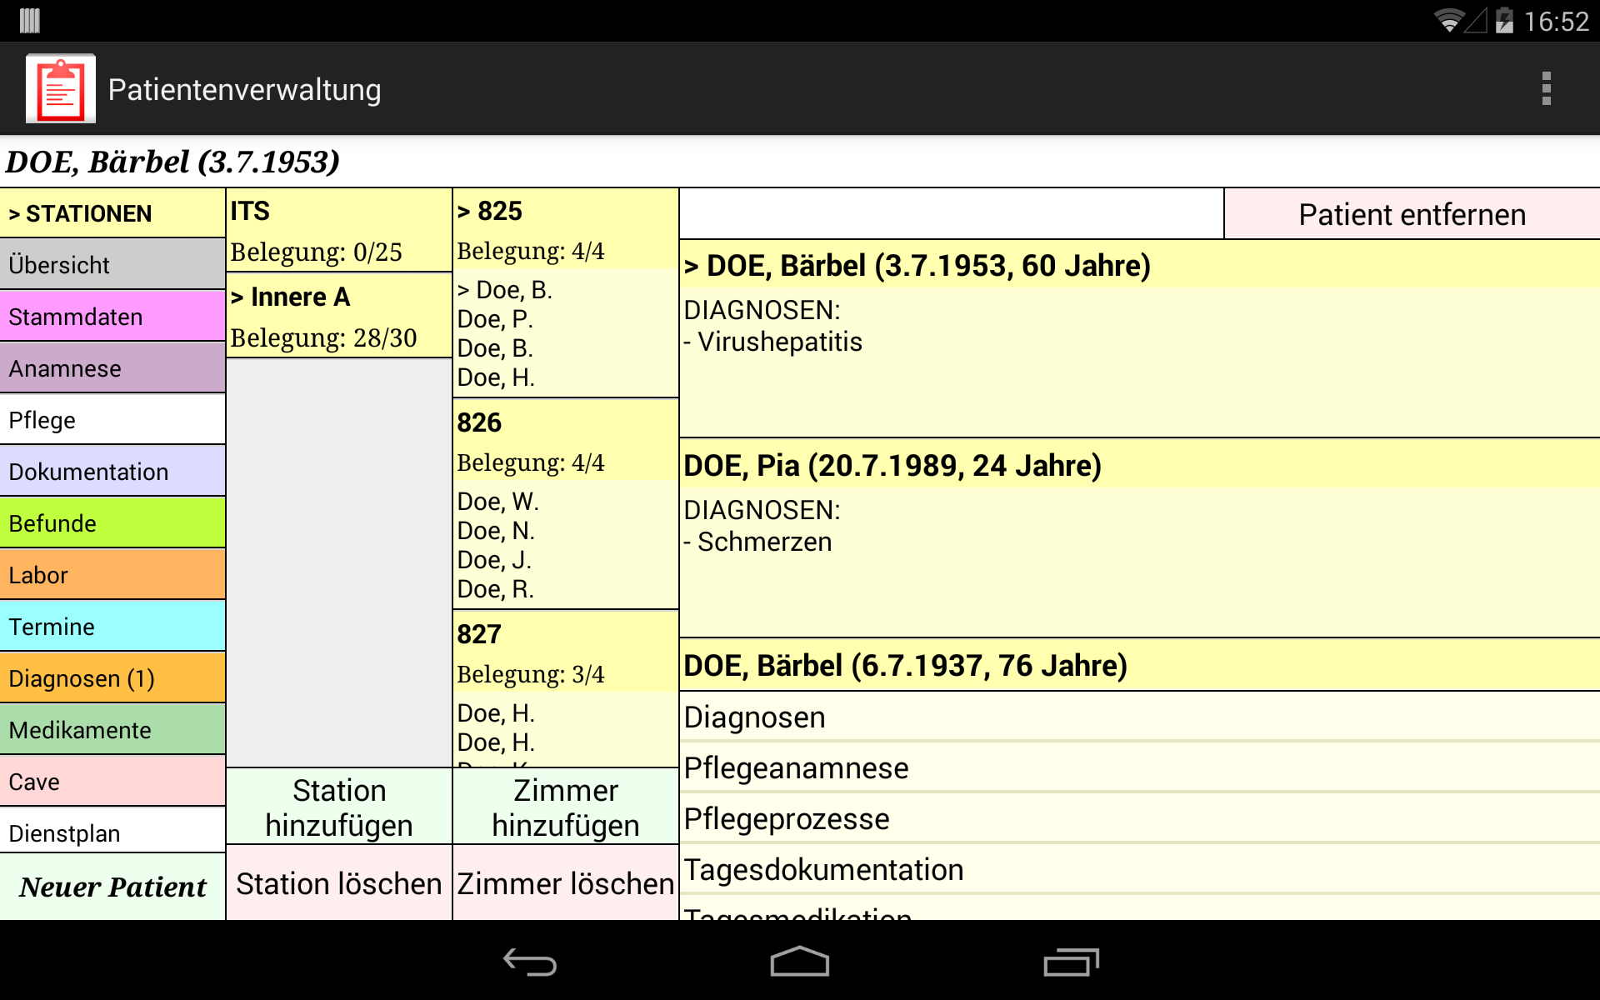Select Doe, P. in room 825
This screenshot has width=1600, height=1000.
tap(495, 319)
